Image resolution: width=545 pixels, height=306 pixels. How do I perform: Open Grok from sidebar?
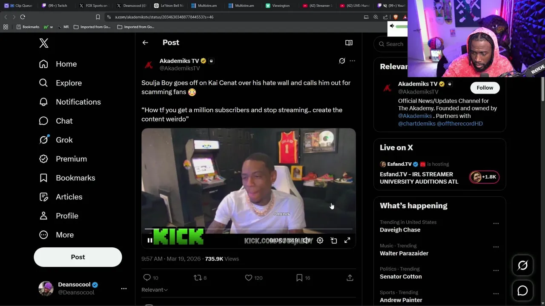56,140
